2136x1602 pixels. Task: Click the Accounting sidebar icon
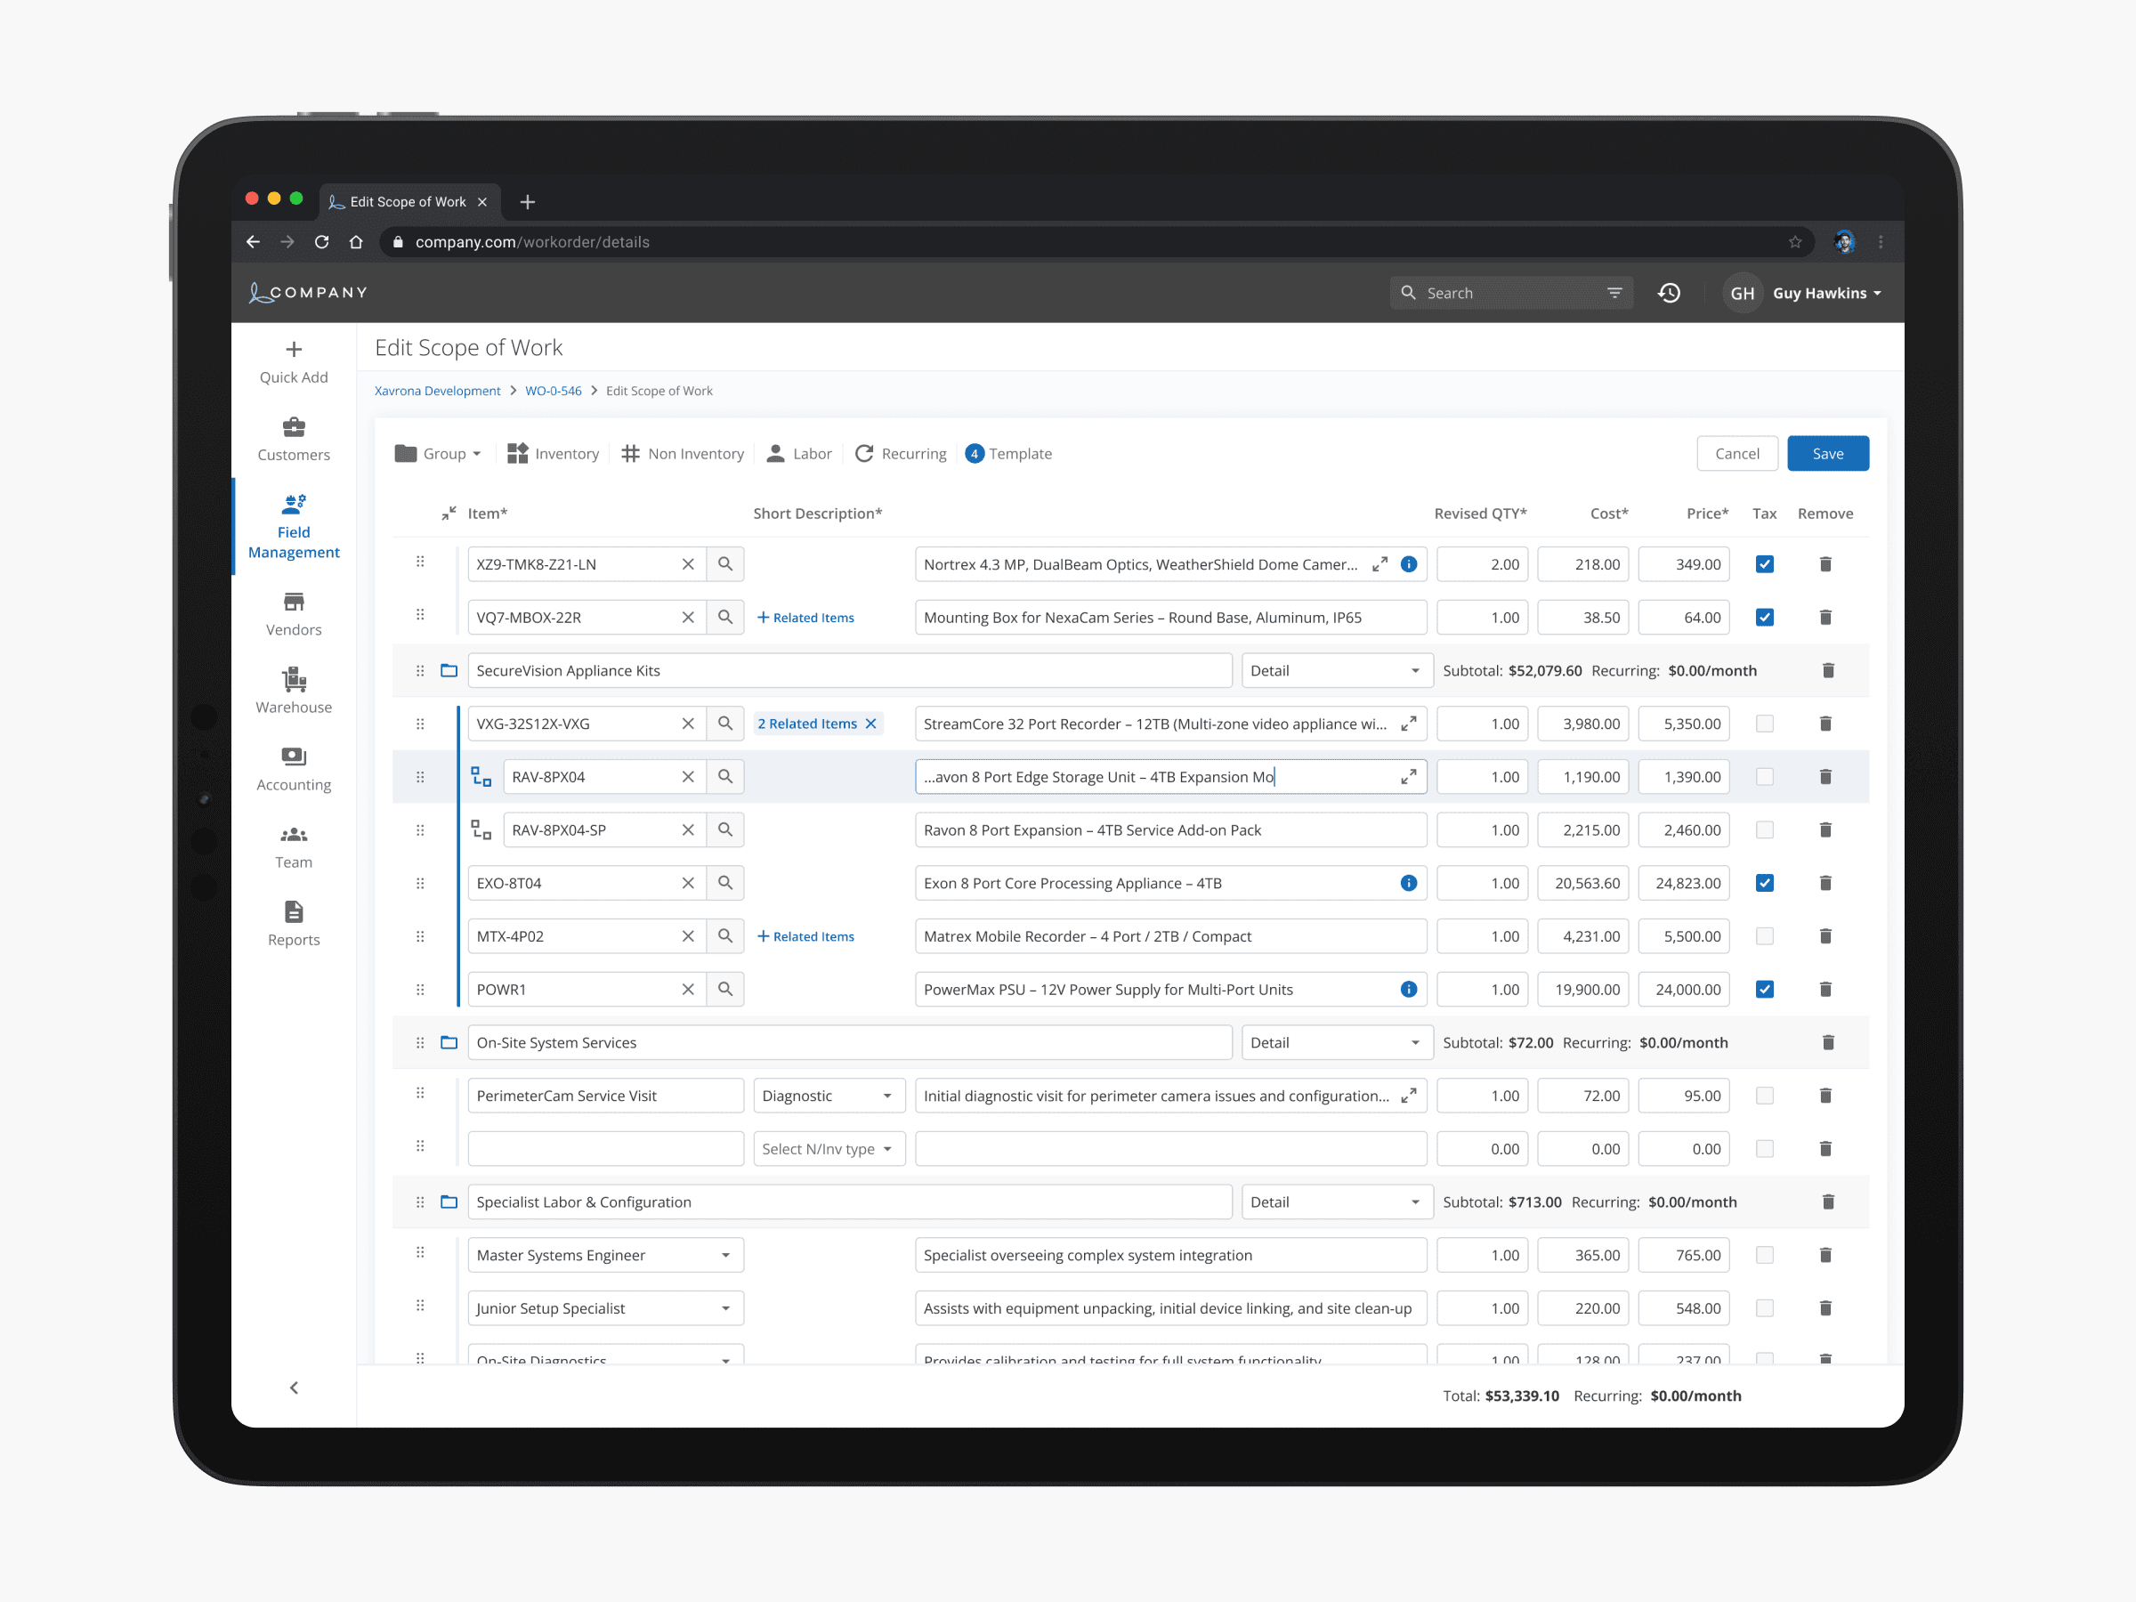[x=294, y=756]
